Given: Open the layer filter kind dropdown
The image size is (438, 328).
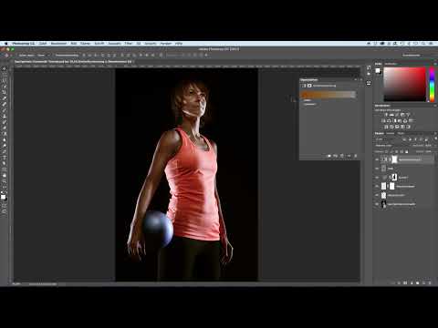Looking at the screenshot, I should (383, 139).
